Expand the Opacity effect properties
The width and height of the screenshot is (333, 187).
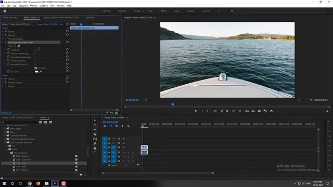pos(3,35)
